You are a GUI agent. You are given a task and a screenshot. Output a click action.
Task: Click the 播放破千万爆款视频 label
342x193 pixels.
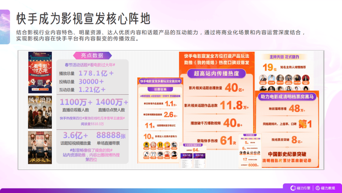(x=206, y=123)
